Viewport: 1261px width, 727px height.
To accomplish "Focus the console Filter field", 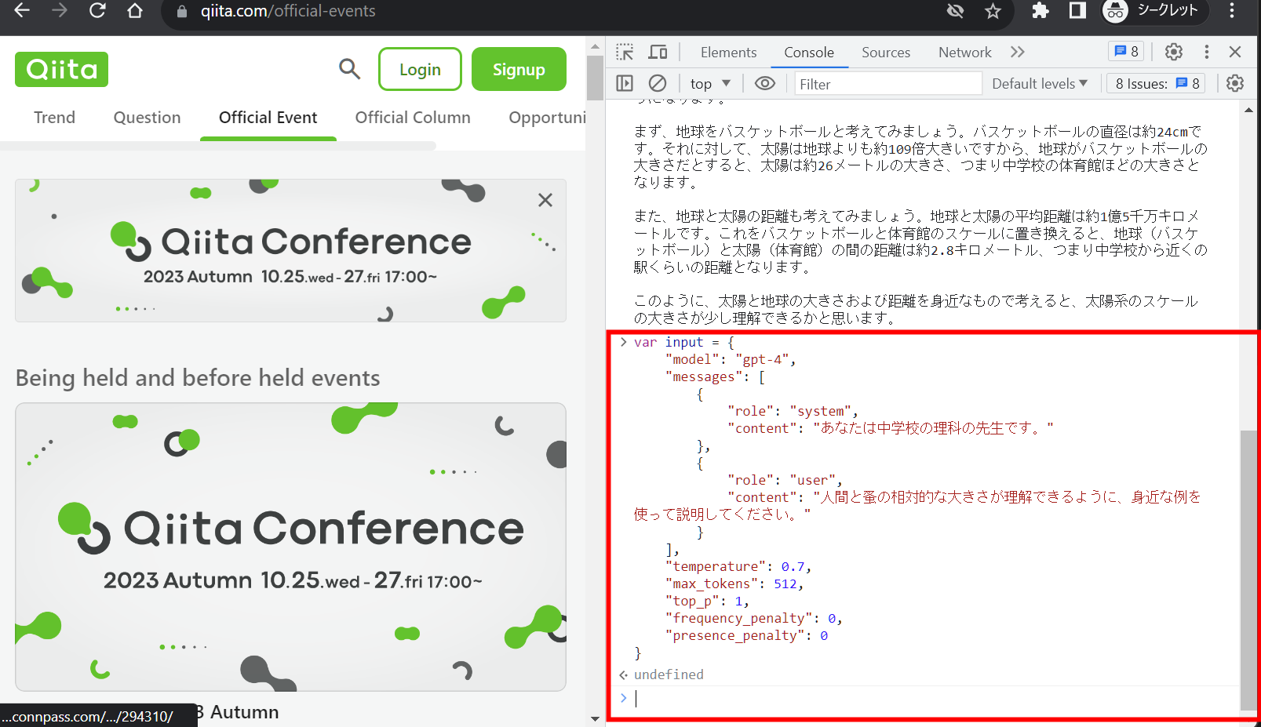I will click(887, 84).
